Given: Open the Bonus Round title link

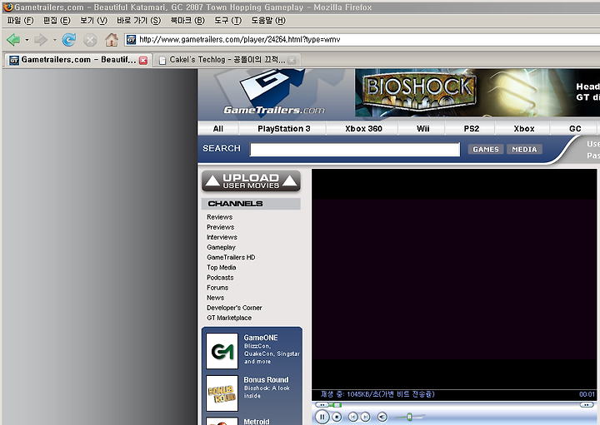Looking at the screenshot, I should (x=266, y=380).
